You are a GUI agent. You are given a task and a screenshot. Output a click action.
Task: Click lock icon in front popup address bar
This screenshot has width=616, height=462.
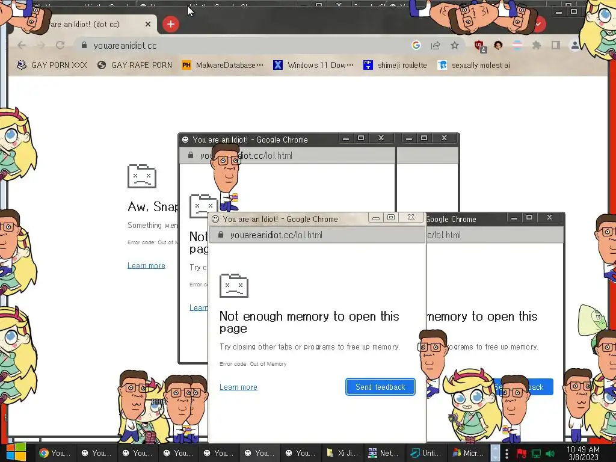click(221, 235)
